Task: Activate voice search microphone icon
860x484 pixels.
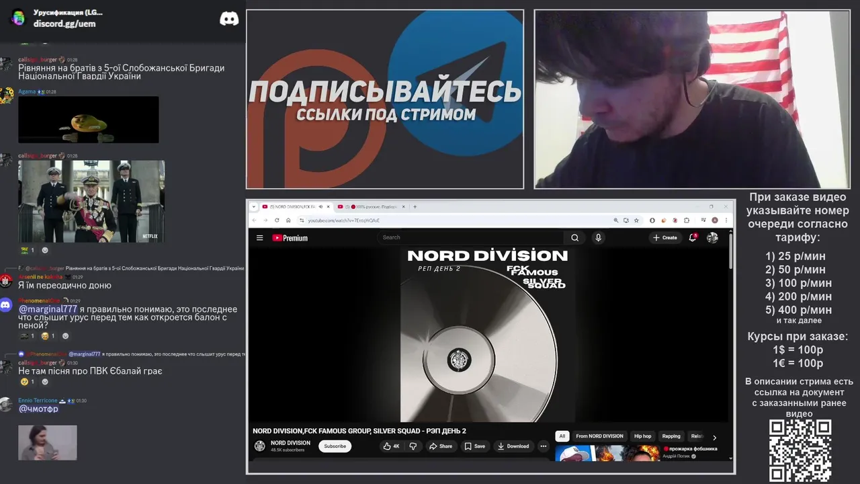Action: (x=598, y=237)
